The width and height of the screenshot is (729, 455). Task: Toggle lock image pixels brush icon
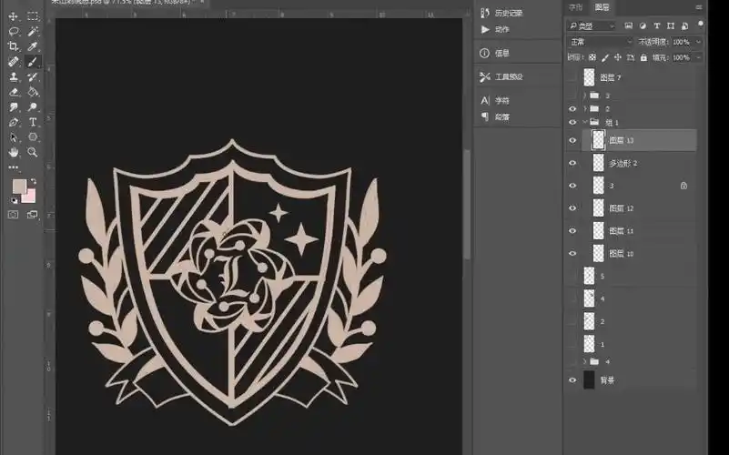(x=605, y=57)
